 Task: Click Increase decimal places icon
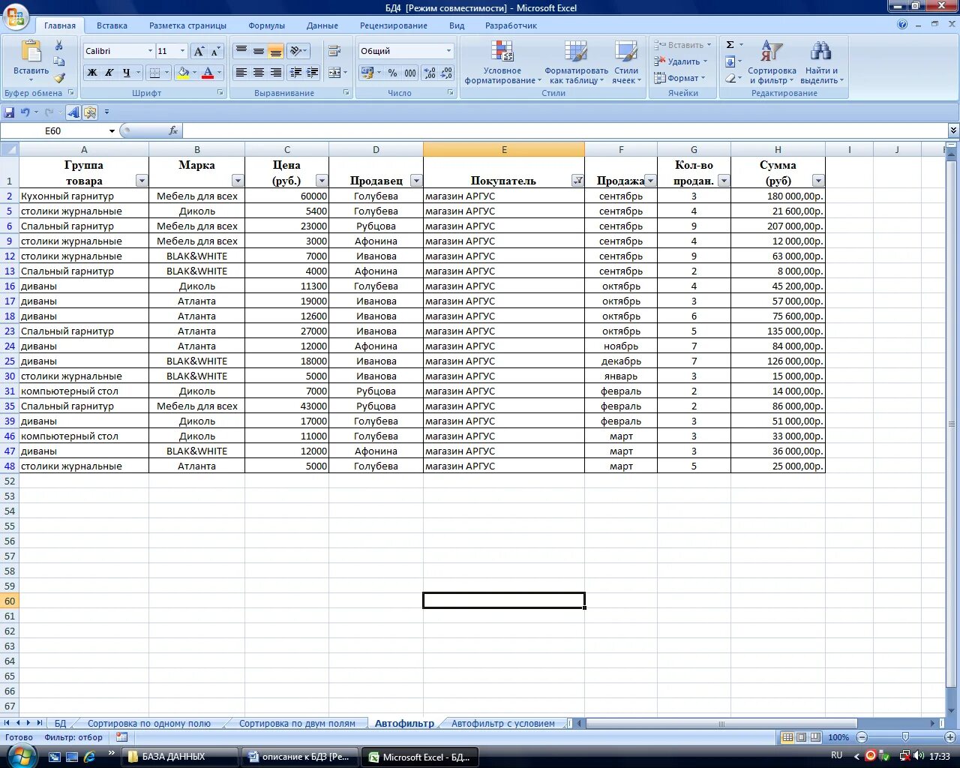(430, 73)
